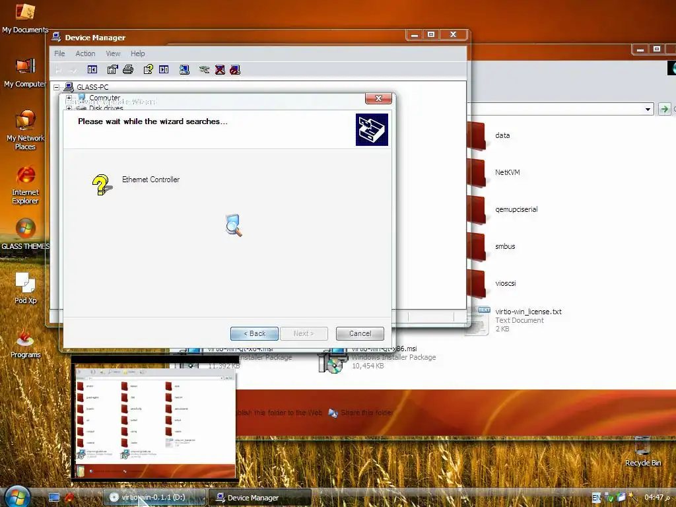Image resolution: width=676 pixels, height=507 pixels.
Task: Open My Documents desktop icon
Action: pos(25,18)
